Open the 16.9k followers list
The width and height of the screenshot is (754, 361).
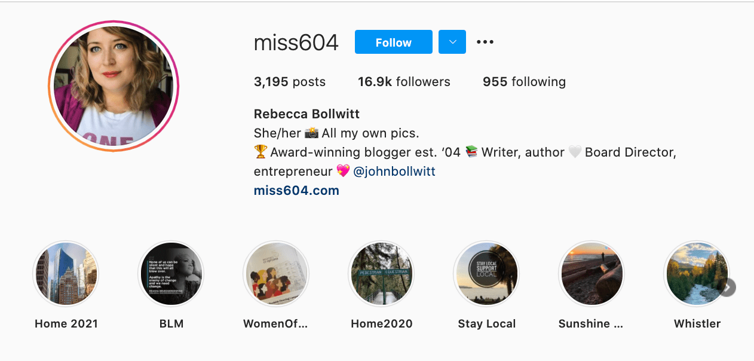point(404,82)
